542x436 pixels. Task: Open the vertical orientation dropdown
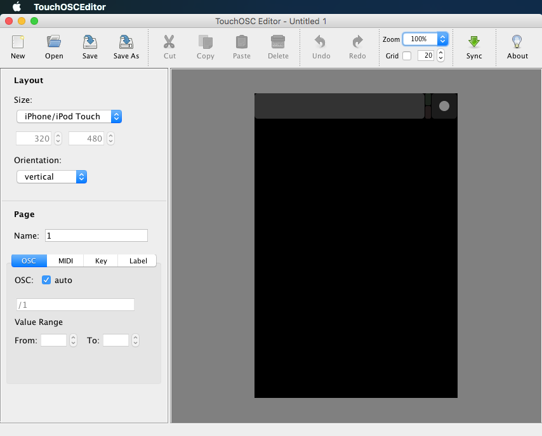[x=51, y=176]
